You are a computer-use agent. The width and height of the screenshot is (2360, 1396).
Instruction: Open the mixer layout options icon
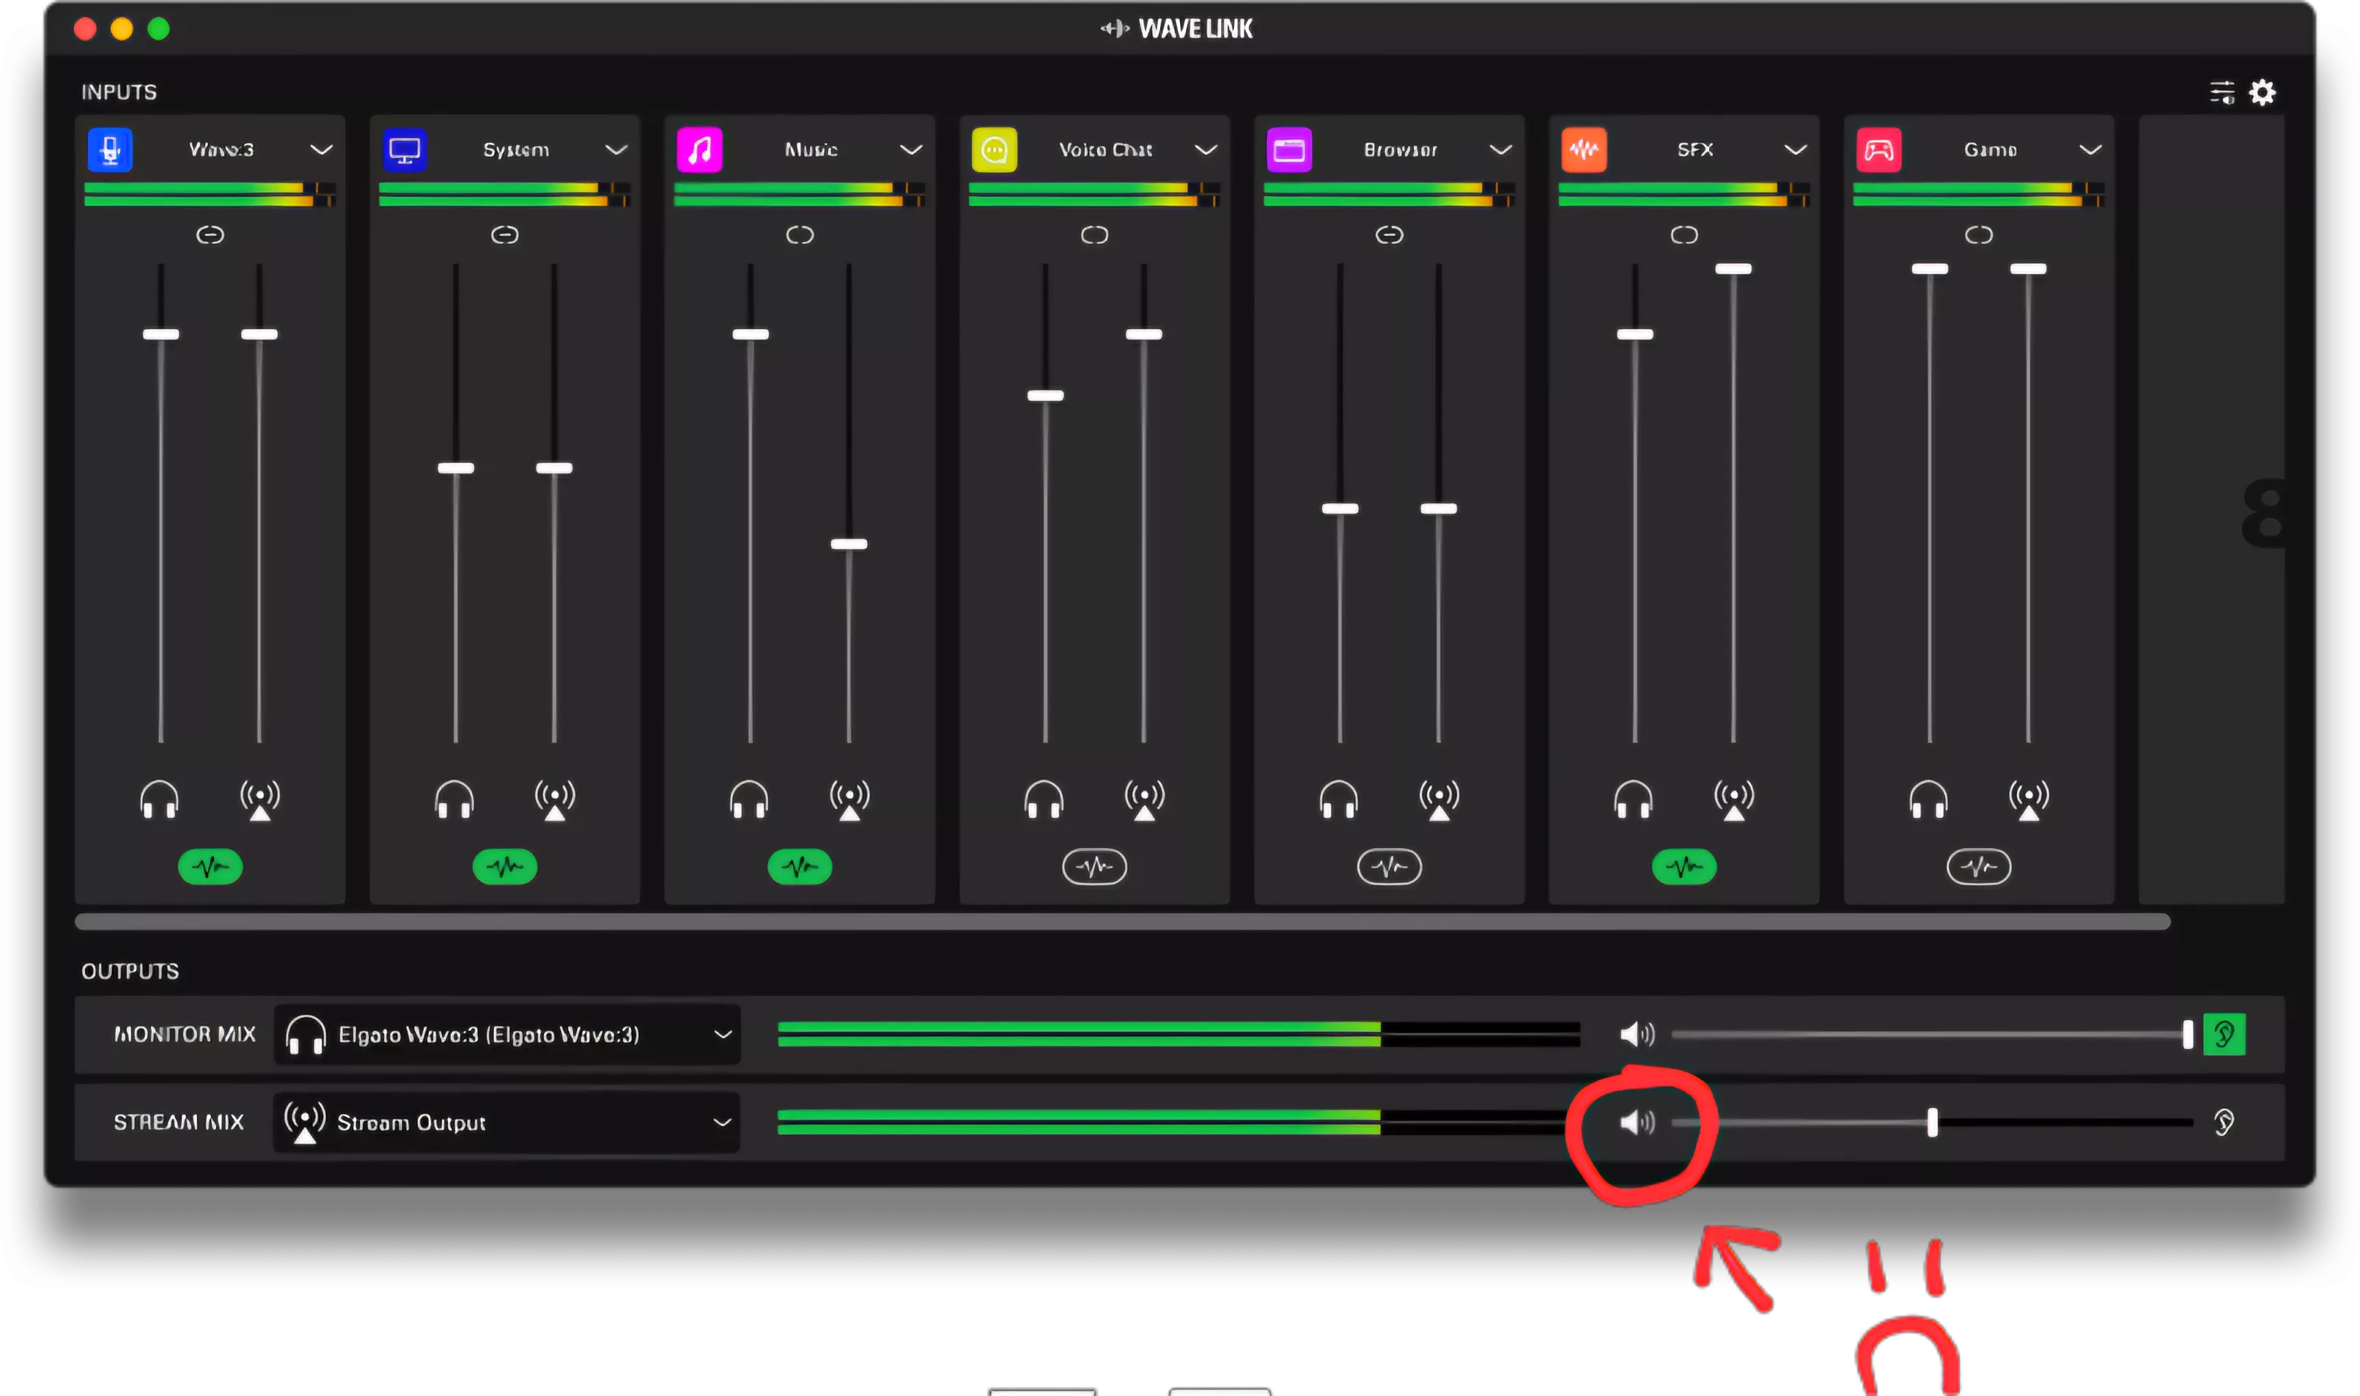(x=2221, y=92)
